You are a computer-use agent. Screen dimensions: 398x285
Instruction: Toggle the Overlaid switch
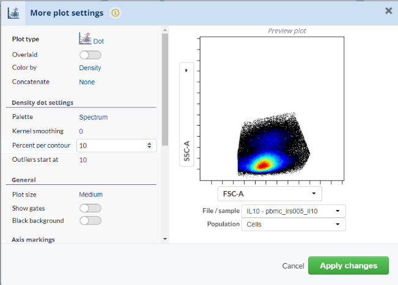tap(90, 55)
